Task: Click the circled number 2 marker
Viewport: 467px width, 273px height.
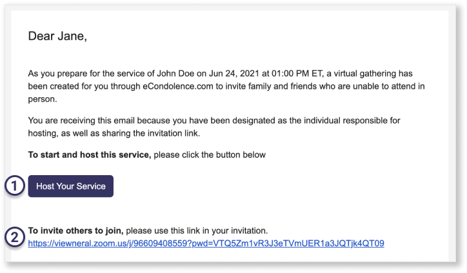Action: point(15,237)
